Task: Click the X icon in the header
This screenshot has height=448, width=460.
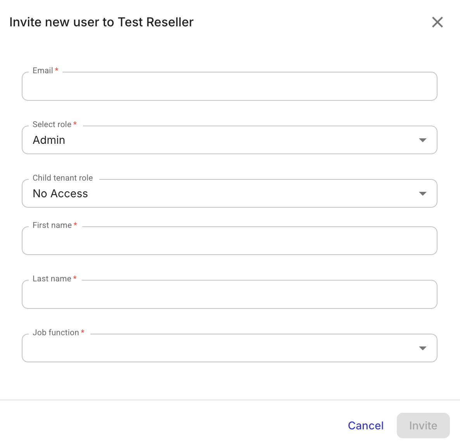Action: coord(438,22)
